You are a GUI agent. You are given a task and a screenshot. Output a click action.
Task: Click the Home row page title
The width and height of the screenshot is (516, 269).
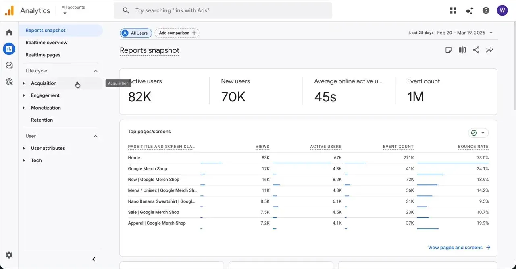[134, 158]
